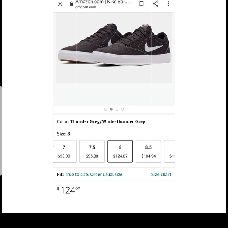The width and height of the screenshot is (228, 228).
Task: Choose size 8 priced $124.07
Action: 120,151
